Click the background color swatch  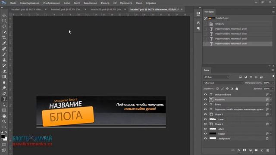6,139
